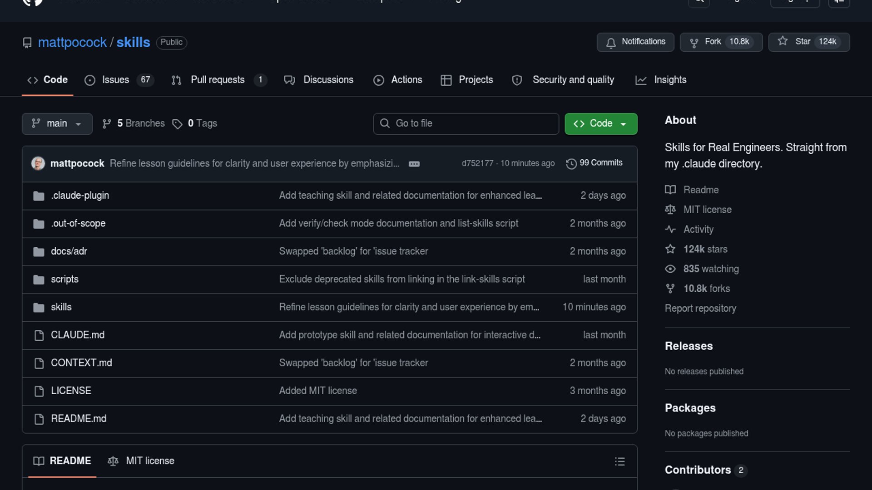The height and width of the screenshot is (490, 872).
Task: Open the mattpocock owner link
Action: click(72, 42)
